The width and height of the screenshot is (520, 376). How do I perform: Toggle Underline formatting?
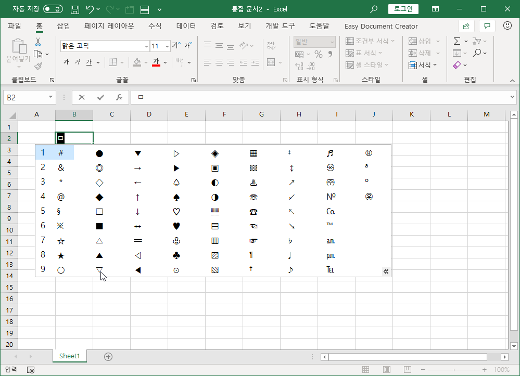pyautogui.click(x=88, y=62)
